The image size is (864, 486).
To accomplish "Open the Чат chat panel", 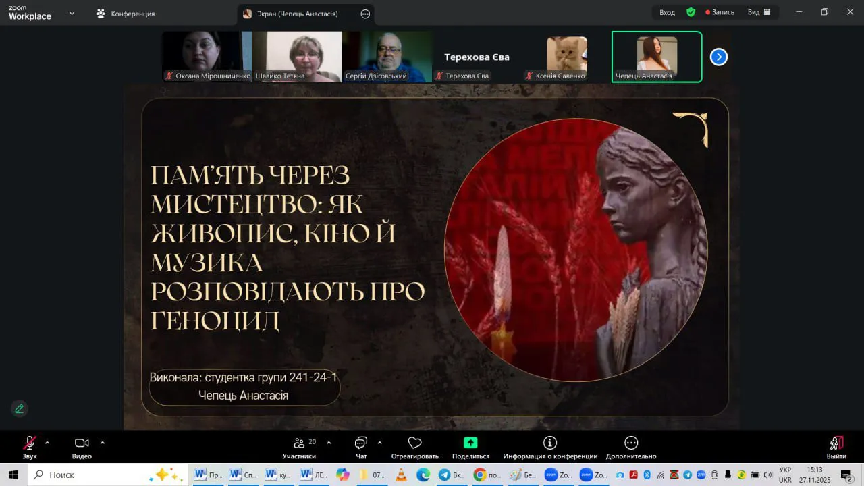I will tap(361, 444).
